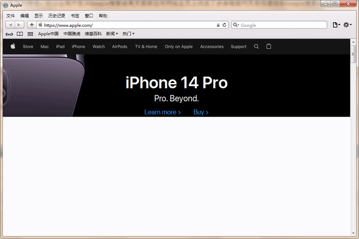Open the search magnifier on Apple site
This screenshot has height=239, width=359.
[x=256, y=46]
